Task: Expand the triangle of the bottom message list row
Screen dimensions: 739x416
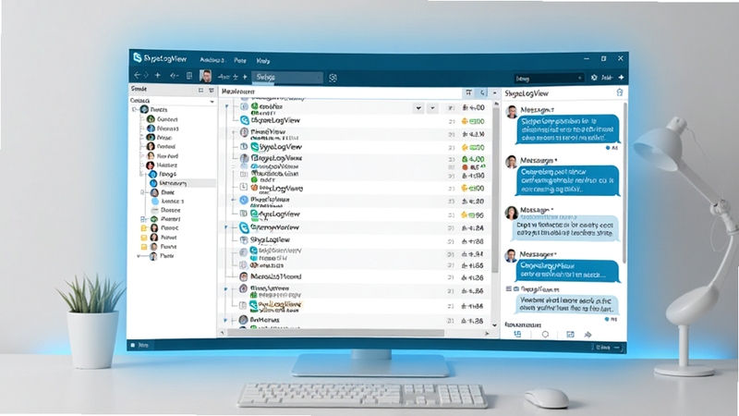Action: [225, 320]
